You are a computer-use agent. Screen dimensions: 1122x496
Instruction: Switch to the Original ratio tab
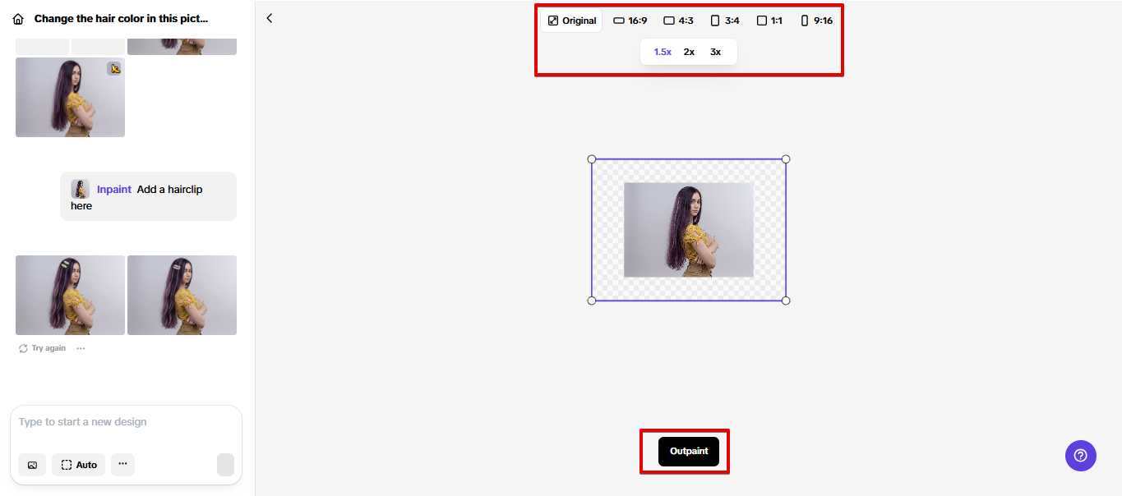pyautogui.click(x=571, y=20)
